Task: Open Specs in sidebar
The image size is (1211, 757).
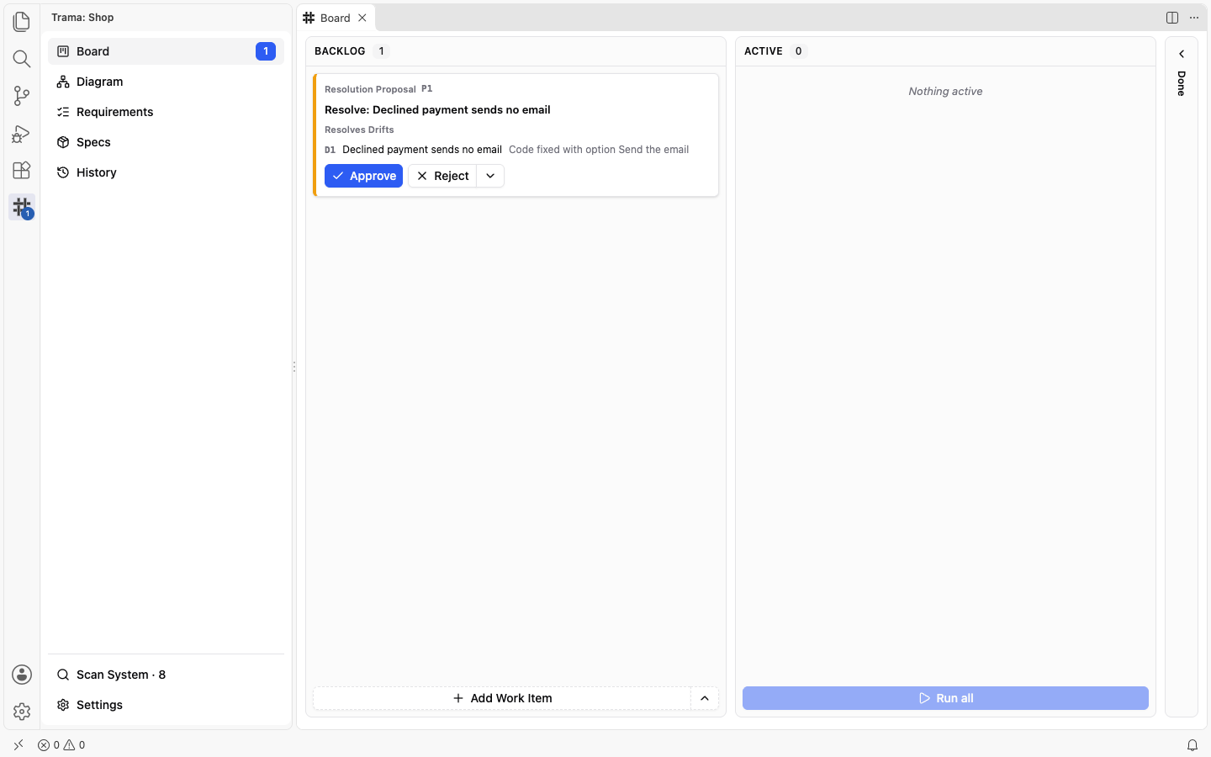Action: (x=166, y=142)
